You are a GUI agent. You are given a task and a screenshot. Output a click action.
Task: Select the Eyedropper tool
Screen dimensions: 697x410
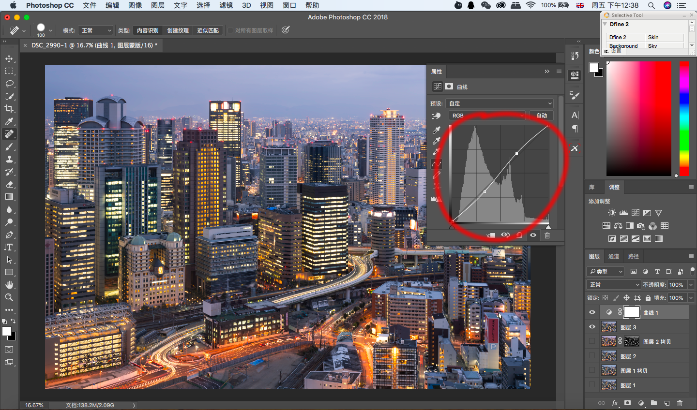(x=9, y=121)
